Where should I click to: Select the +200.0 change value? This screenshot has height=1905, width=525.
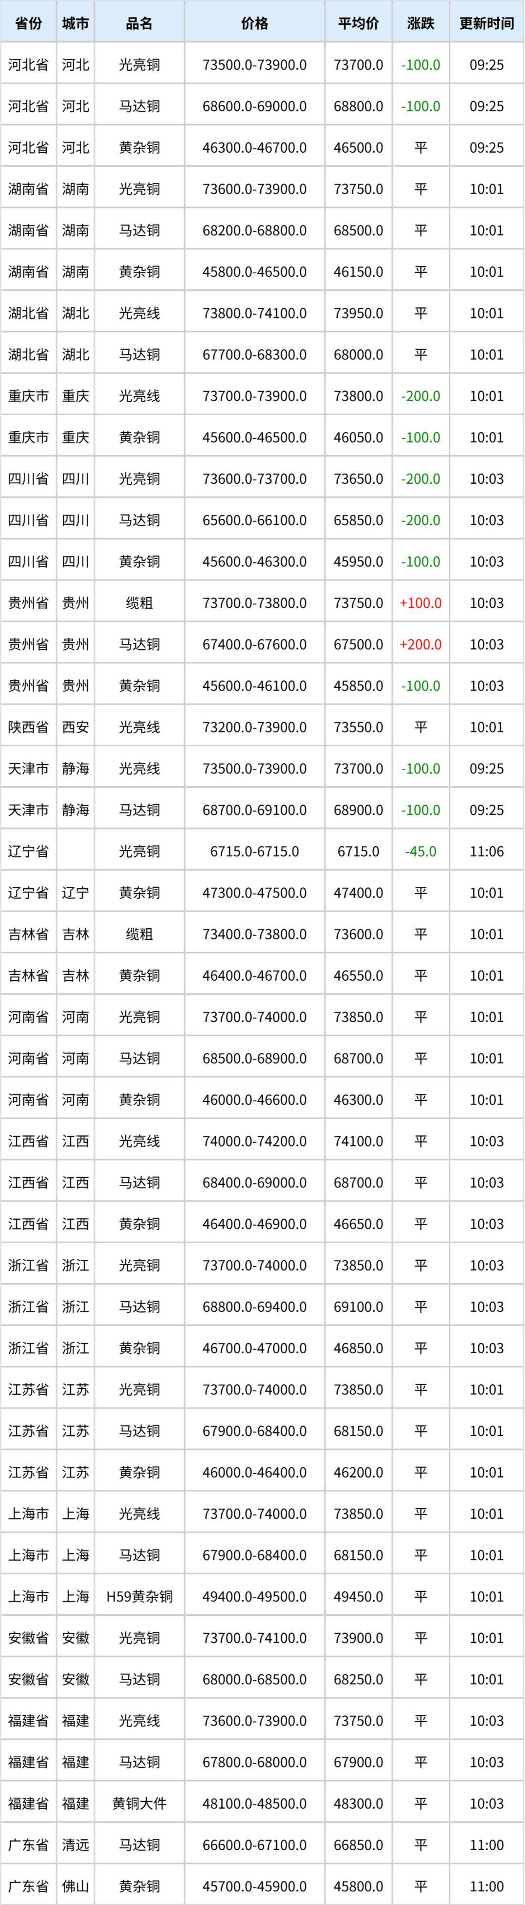(x=421, y=645)
